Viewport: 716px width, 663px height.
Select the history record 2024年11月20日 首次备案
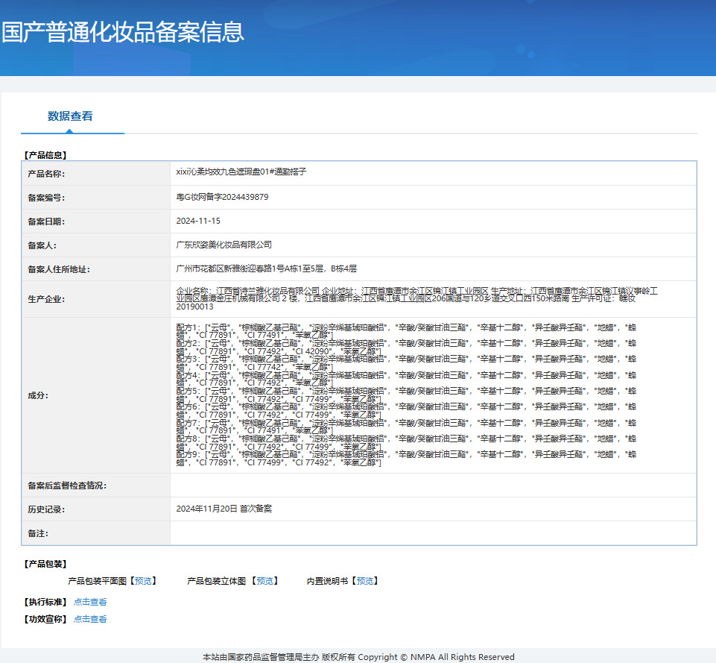224,509
